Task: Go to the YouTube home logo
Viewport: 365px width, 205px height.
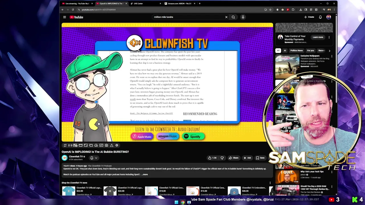Action: point(76,17)
